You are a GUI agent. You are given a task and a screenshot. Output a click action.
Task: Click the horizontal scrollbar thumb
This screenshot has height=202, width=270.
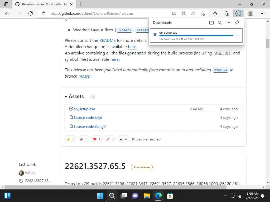(115, 187)
